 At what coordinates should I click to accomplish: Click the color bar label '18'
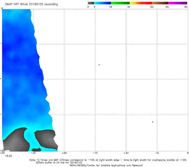point(110,7)
